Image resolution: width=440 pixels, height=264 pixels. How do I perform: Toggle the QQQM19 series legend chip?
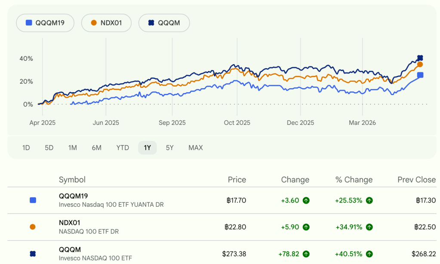point(45,23)
